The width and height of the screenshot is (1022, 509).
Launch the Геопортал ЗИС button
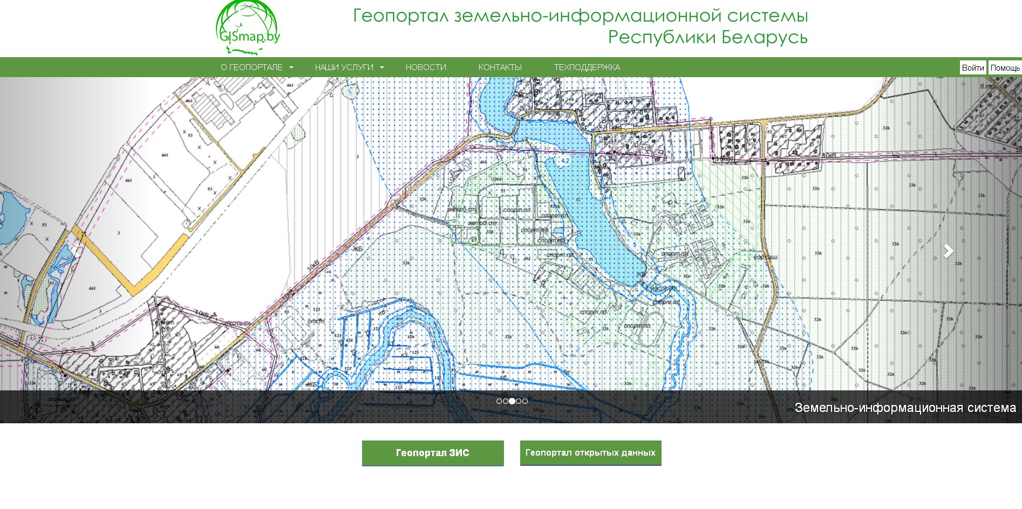coord(433,453)
